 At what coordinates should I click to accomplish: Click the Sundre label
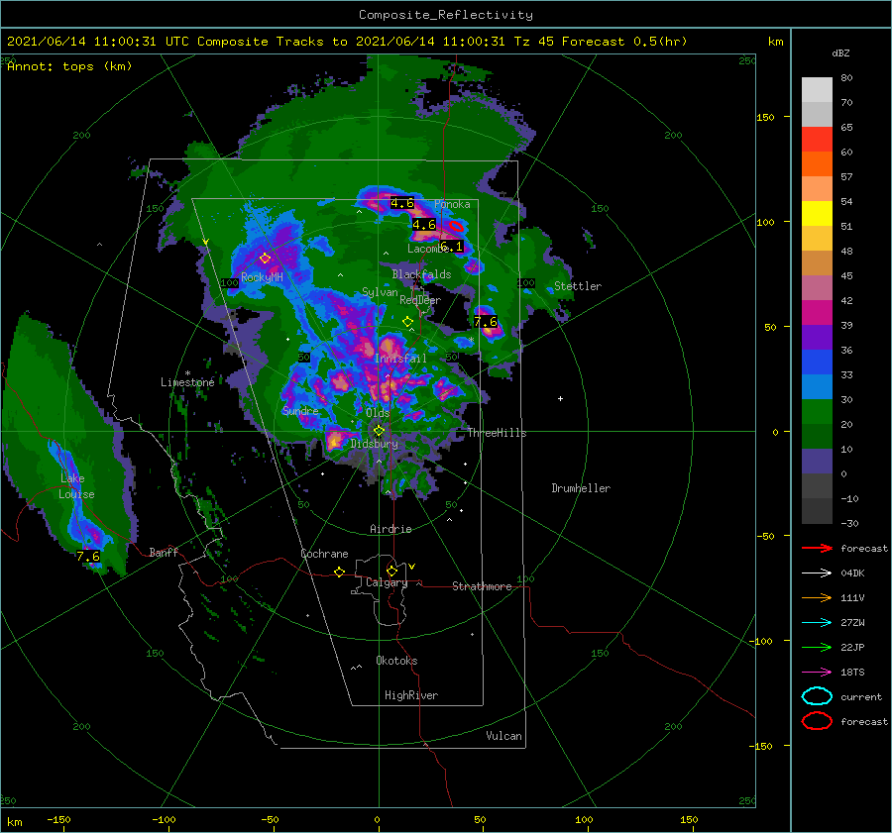[300, 410]
